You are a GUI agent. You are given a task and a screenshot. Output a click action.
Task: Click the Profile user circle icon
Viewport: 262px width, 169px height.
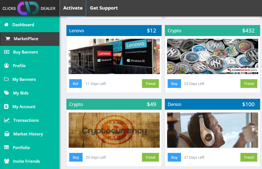7,66
